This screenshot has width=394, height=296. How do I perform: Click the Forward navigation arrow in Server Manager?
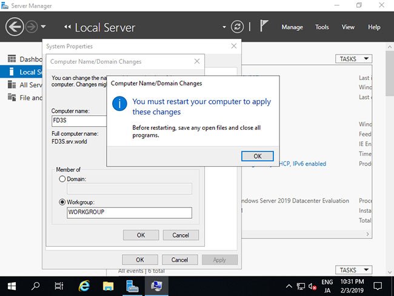pos(32,27)
